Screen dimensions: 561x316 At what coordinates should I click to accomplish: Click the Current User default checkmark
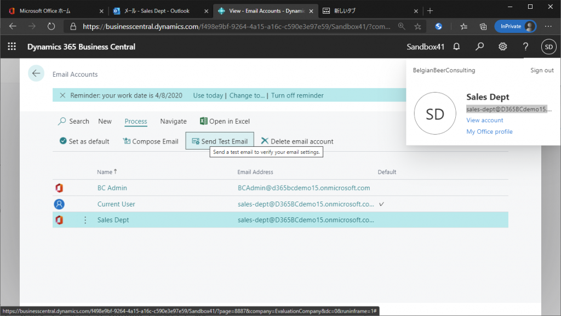pos(381,204)
